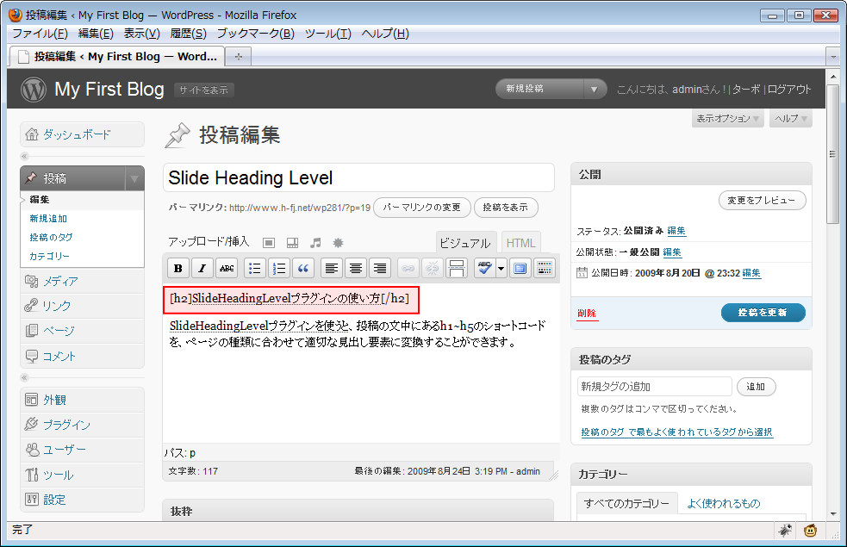Click the 変更をプレビュー button
Viewport: 847px width, 547px height.
762,201
